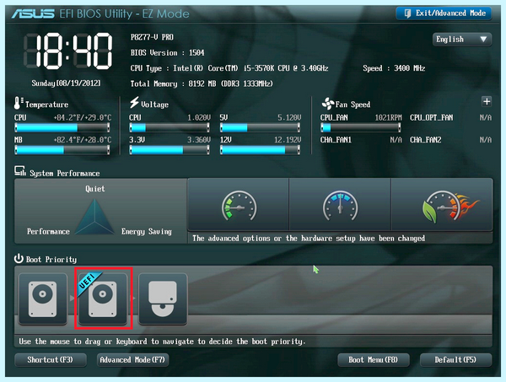This screenshot has width=506, height=382.
Task: Click the Energy Saving label
Action: pos(147,232)
